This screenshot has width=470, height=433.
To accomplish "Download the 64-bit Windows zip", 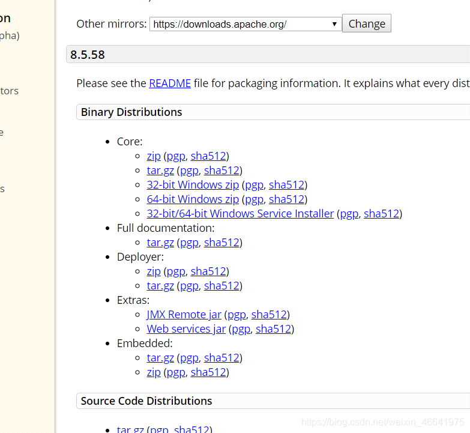I will [x=193, y=199].
